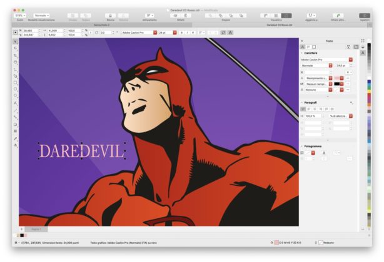Open the 24 pt font size dropdown in property bar

point(174,32)
